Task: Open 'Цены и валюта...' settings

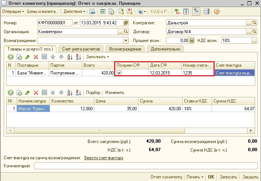Action: 43,11
